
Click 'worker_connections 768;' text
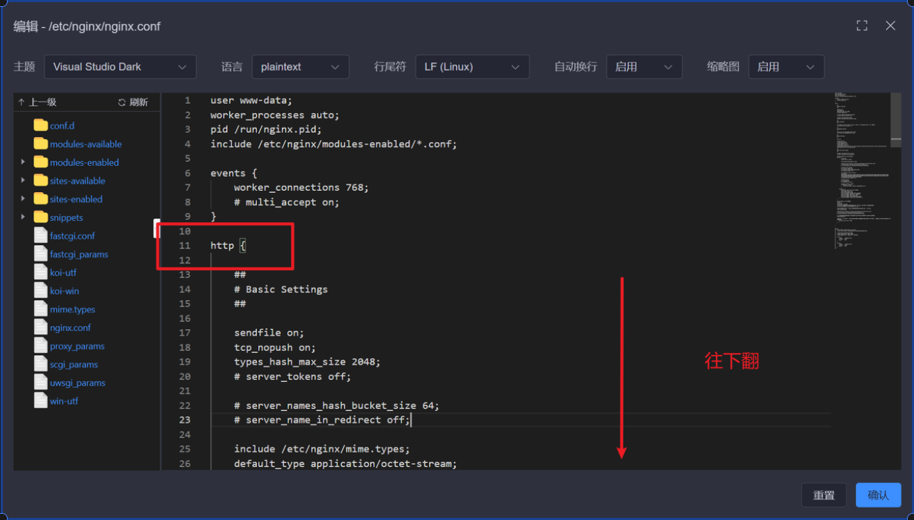tap(301, 187)
